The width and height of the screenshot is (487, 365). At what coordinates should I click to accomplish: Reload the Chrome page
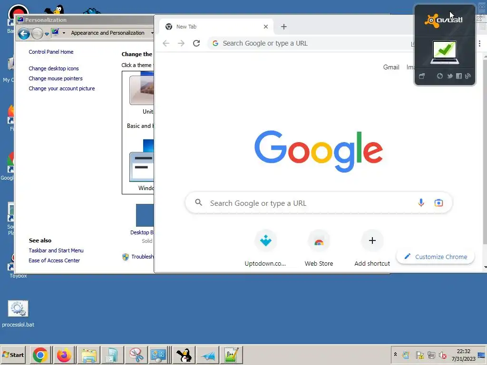(196, 43)
